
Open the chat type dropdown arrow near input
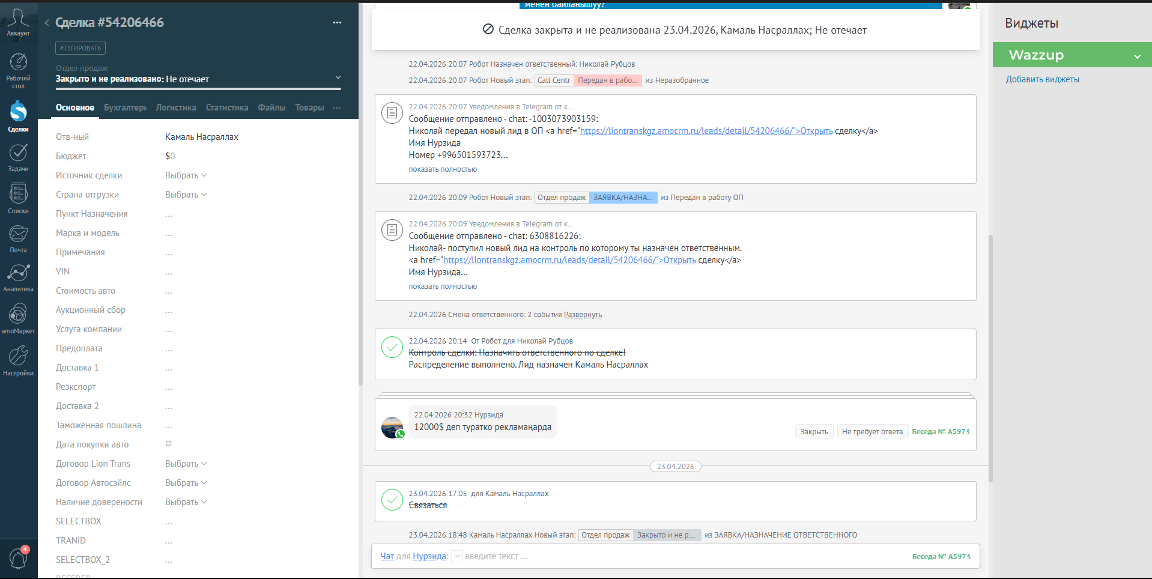457,556
